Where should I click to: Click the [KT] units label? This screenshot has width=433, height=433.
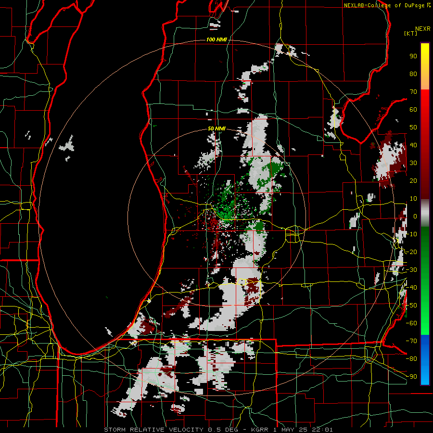tap(411, 33)
